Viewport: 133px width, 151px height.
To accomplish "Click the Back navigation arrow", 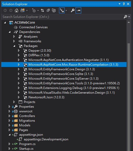I will 5,10.
